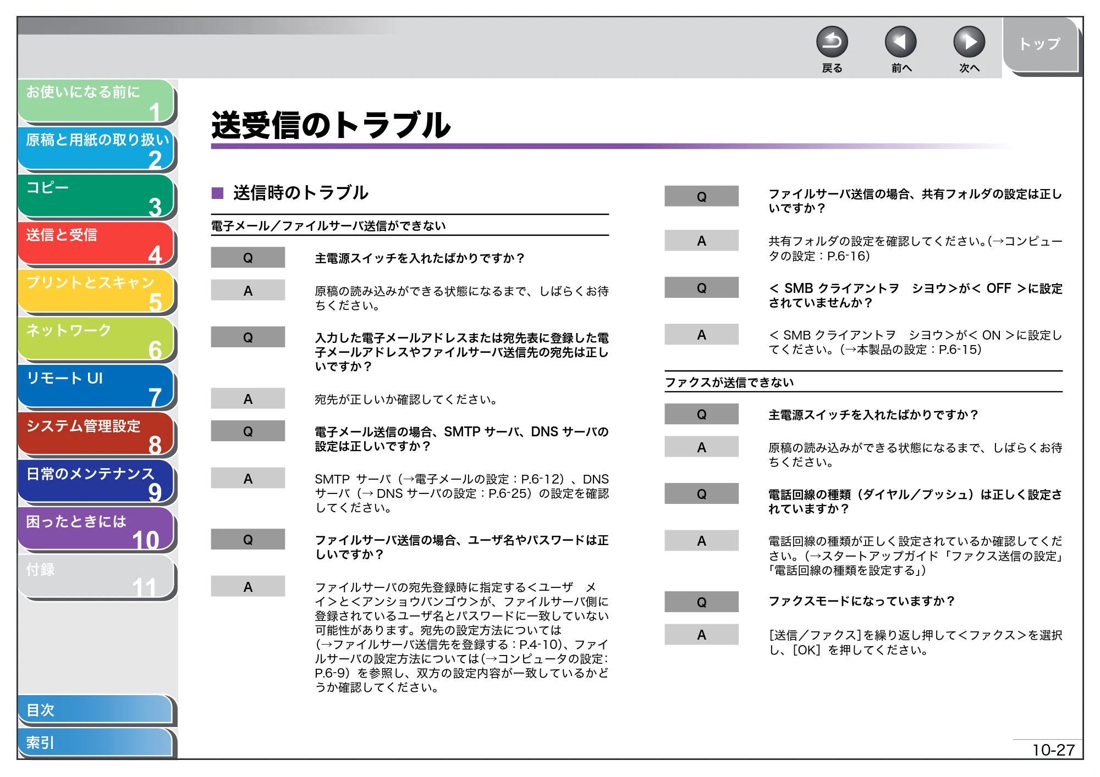Open the 索引 (index) button

click(96, 742)
